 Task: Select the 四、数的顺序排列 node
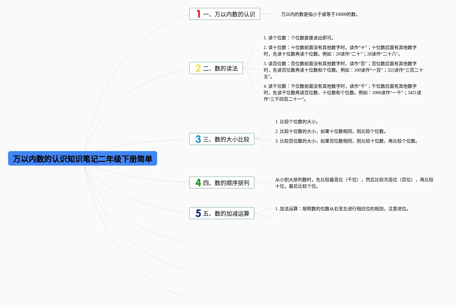[226, 183]
